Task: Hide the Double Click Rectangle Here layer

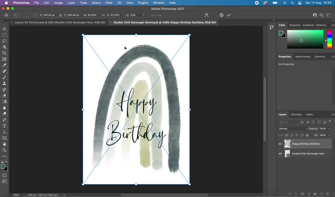Action: pos(280,154)
